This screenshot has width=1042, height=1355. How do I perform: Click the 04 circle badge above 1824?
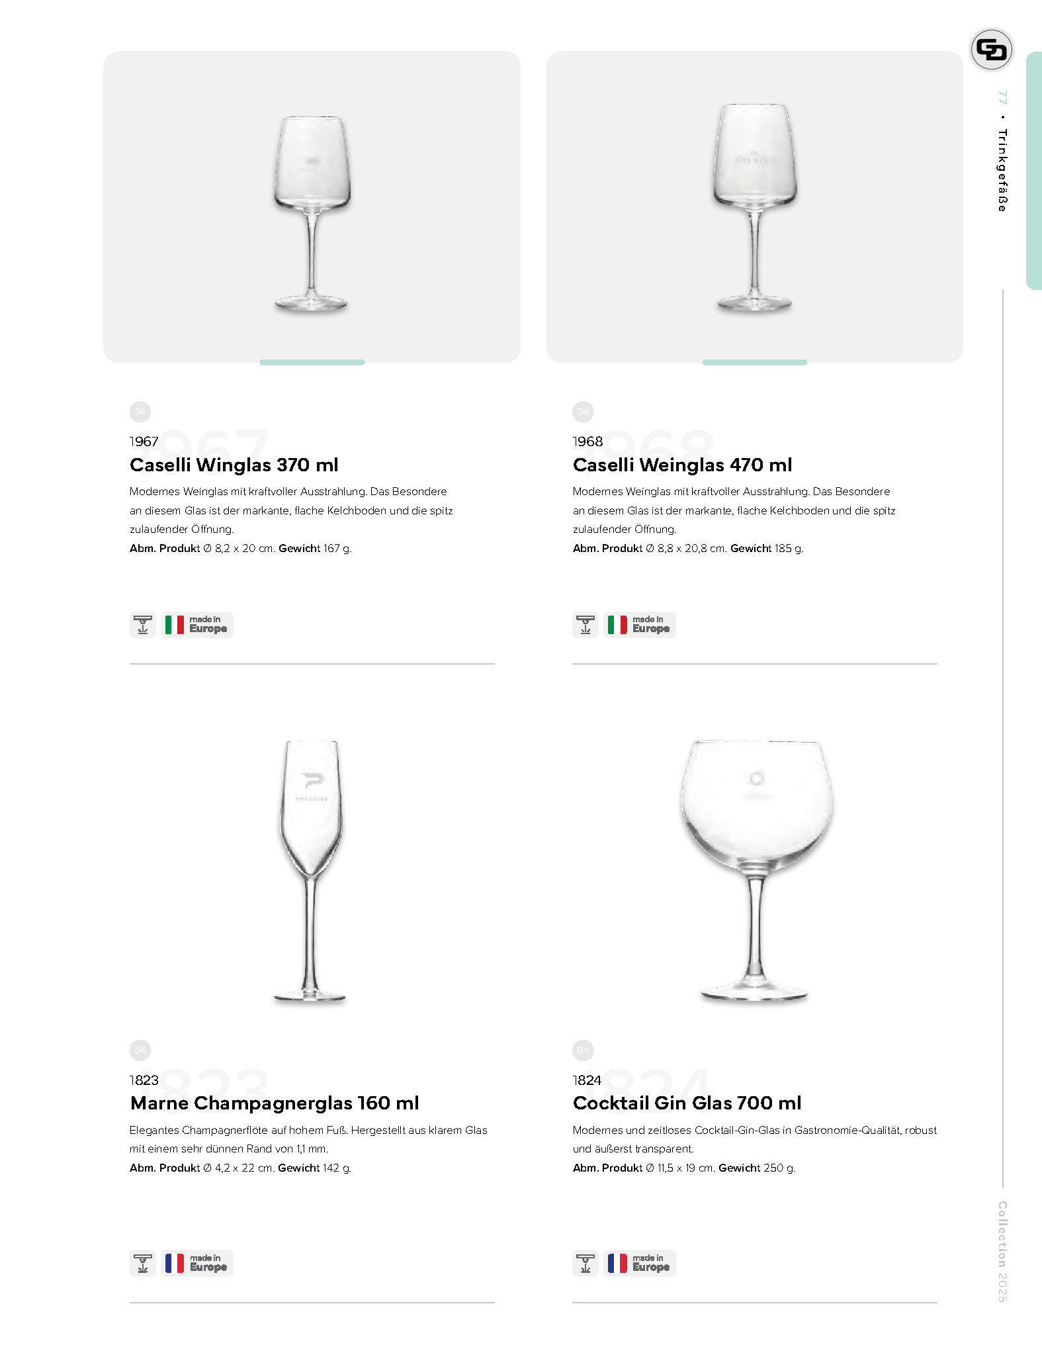click(x=583, y=1051)
